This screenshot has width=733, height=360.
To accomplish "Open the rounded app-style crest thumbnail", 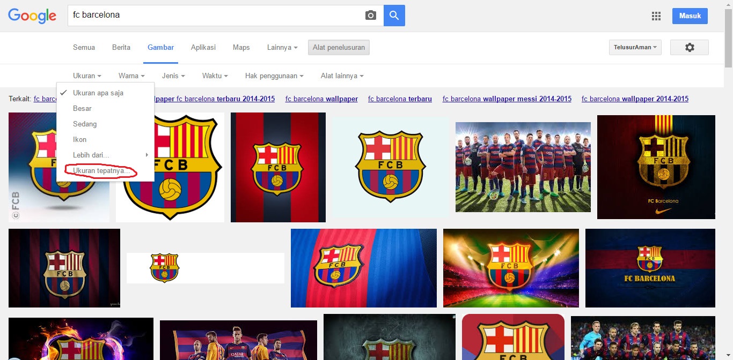I will point(513,337).
